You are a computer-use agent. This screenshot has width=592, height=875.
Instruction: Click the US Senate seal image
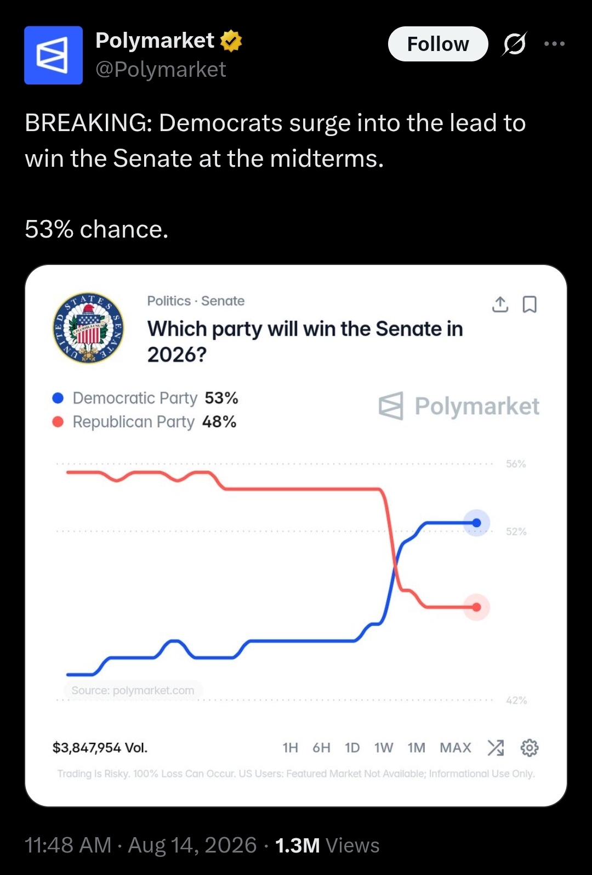pos(88,328)
